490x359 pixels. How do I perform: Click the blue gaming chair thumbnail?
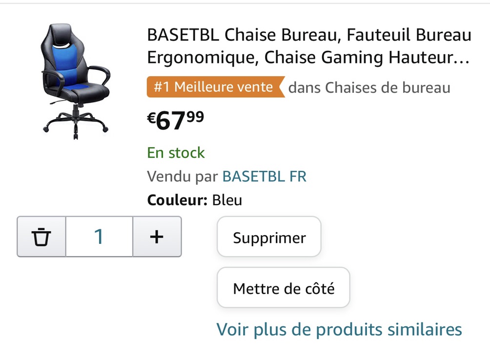75,81
